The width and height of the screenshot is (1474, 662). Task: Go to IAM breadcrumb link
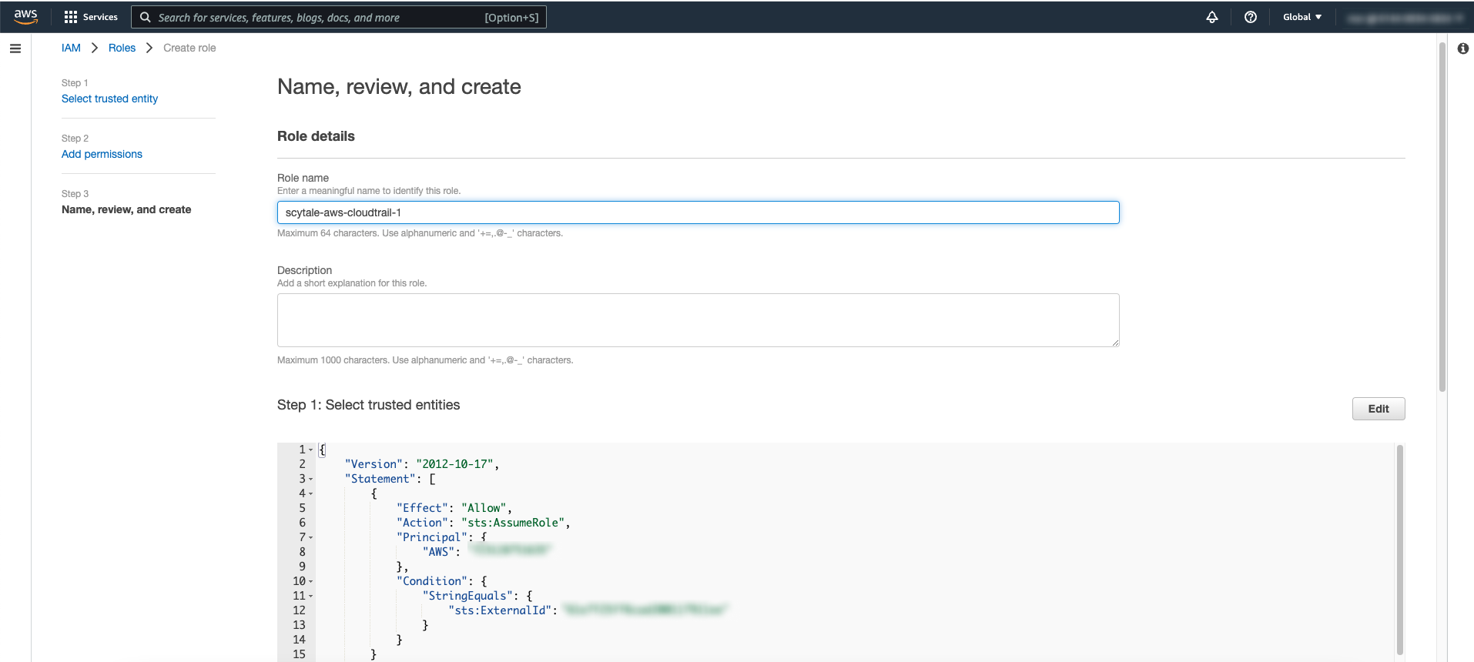click(x=71, y=48)
